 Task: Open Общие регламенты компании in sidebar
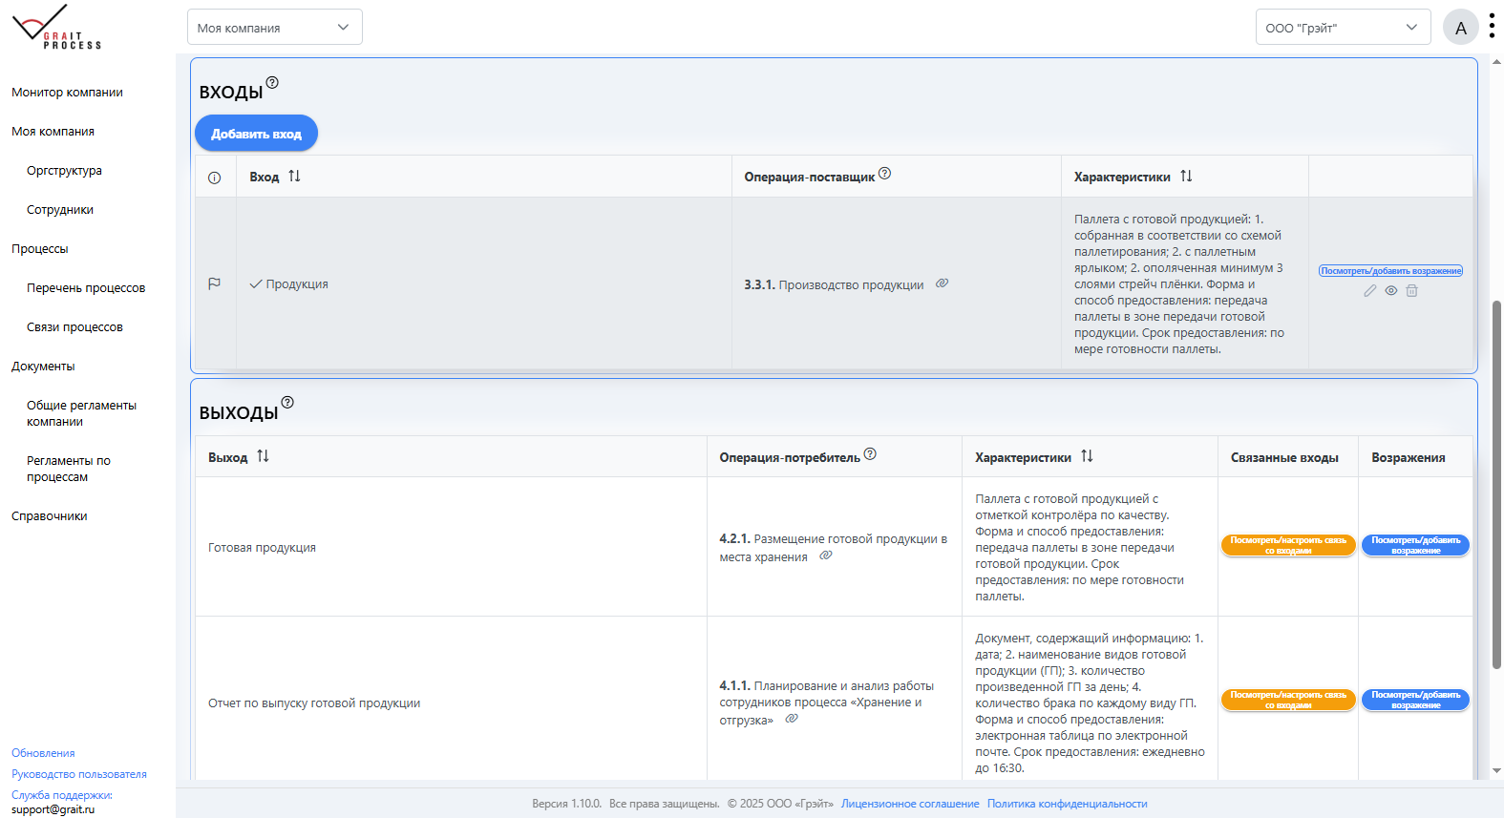click(x=81, y=413)
